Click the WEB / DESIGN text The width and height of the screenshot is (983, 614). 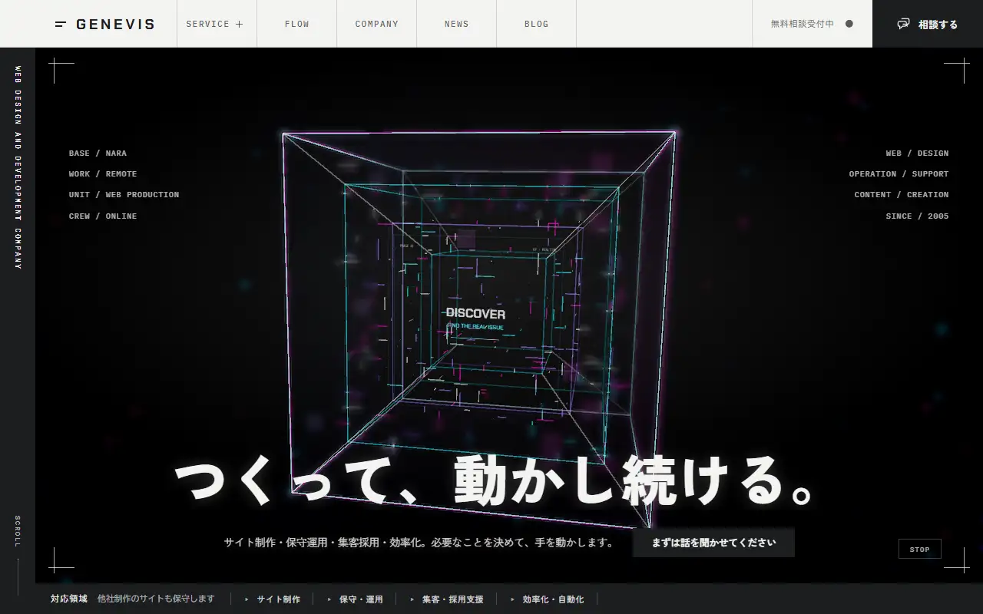tap(917, 153)
